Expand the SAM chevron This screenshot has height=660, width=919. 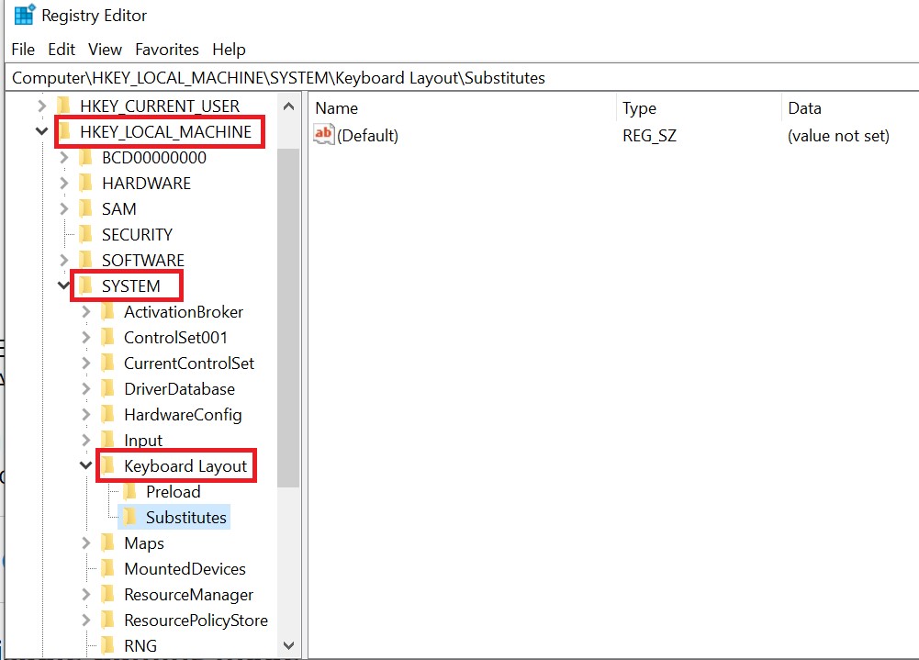pyautogui.click(x=64, y=208)
